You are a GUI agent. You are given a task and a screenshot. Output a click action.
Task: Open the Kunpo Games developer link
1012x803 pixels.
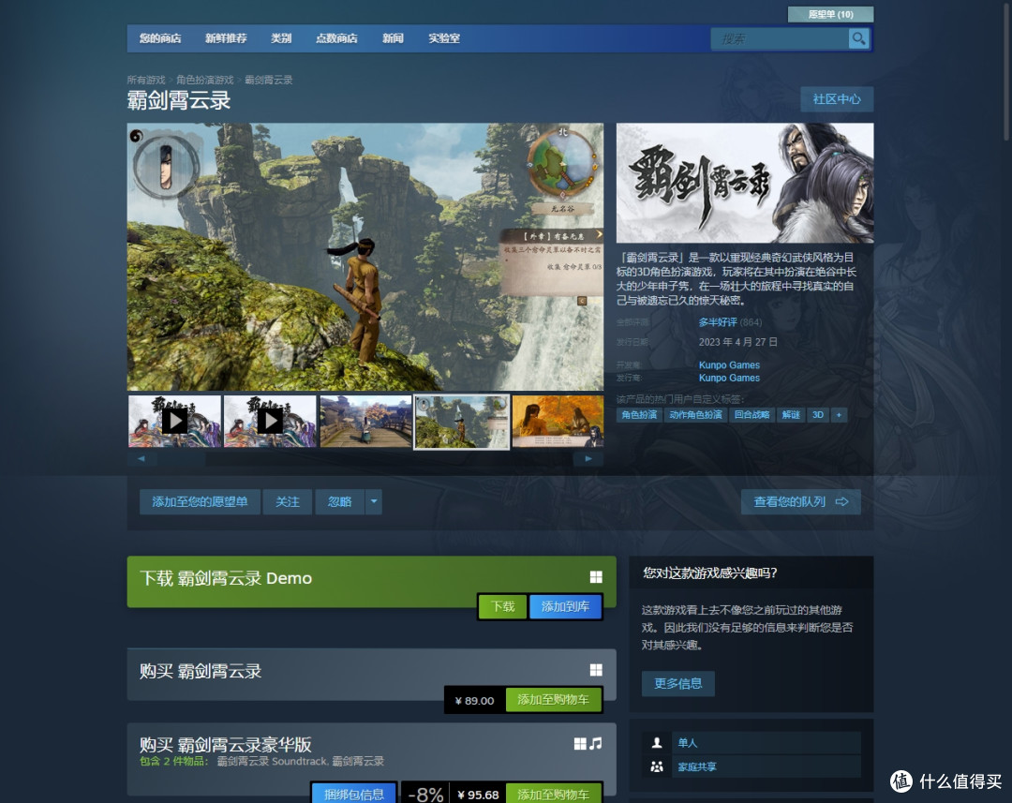click(x=729, y=364)
